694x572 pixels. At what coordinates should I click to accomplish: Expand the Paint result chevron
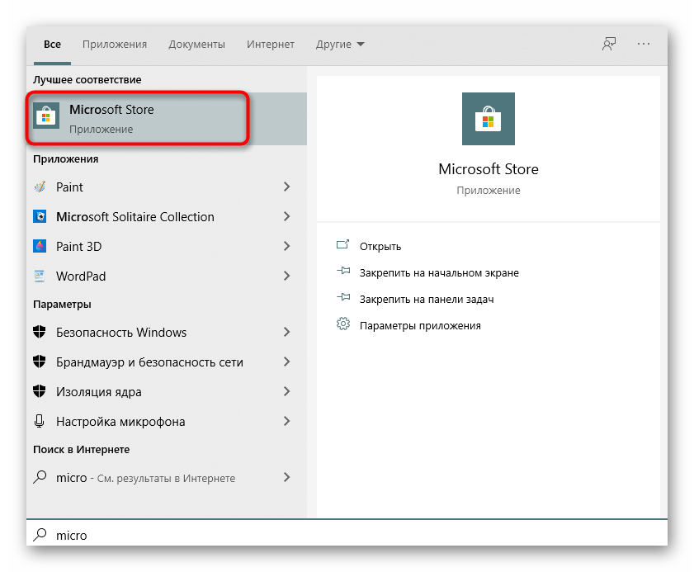(x=287, y=187)
